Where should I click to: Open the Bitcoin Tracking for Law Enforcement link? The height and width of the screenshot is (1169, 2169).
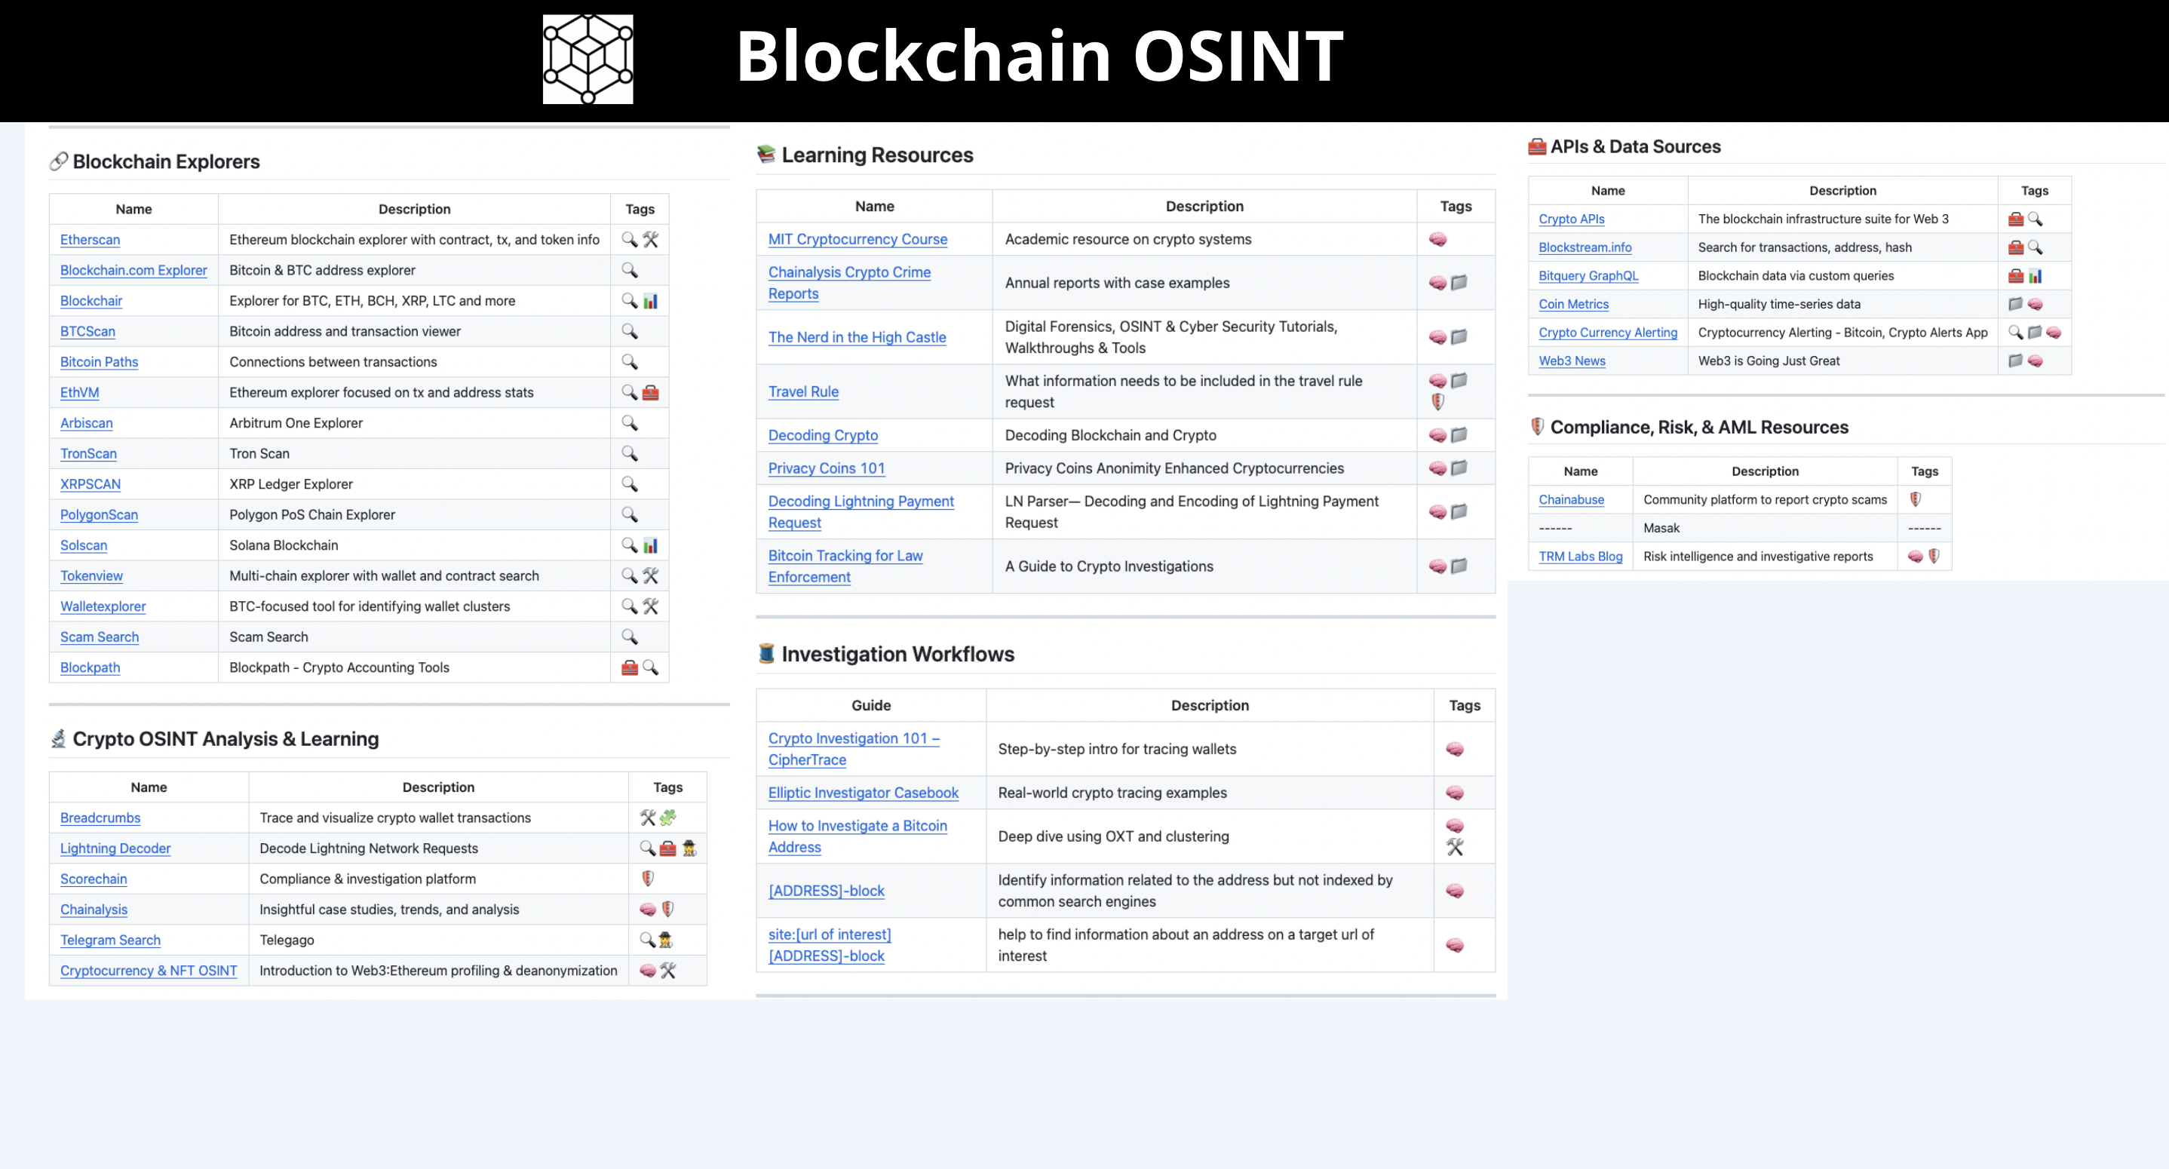click(x=845, y=567)
